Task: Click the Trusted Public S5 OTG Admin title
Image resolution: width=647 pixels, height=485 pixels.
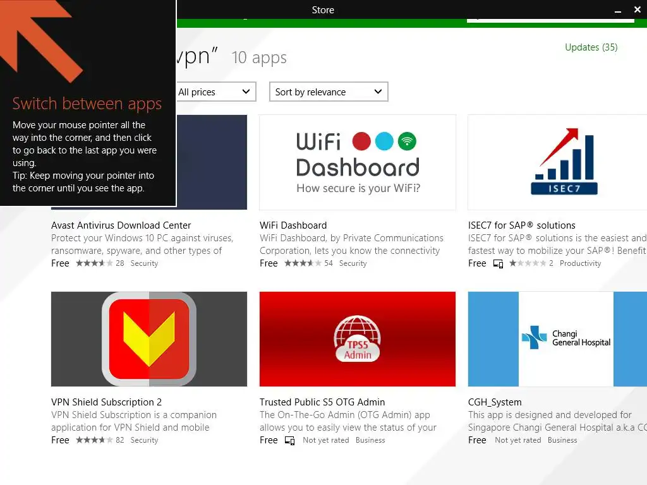Action: [322, 402]
